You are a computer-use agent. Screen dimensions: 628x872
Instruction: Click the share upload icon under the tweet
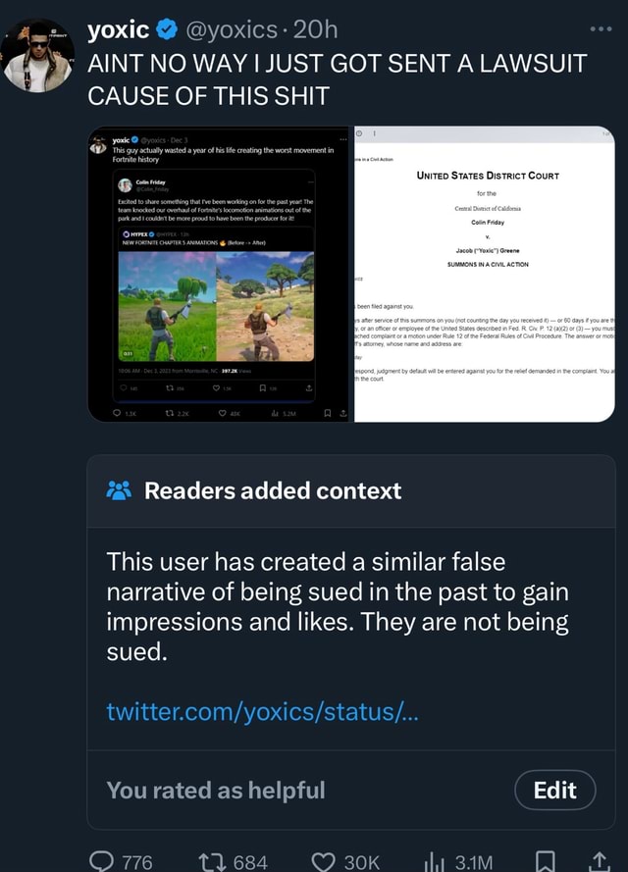(x=597, y=860)
